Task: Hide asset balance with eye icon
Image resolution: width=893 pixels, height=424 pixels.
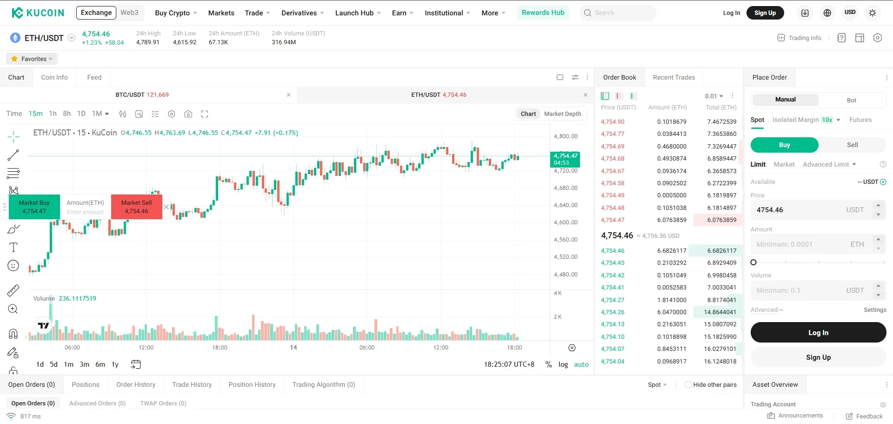Action: pyautogui.click(x=883, y=404)
